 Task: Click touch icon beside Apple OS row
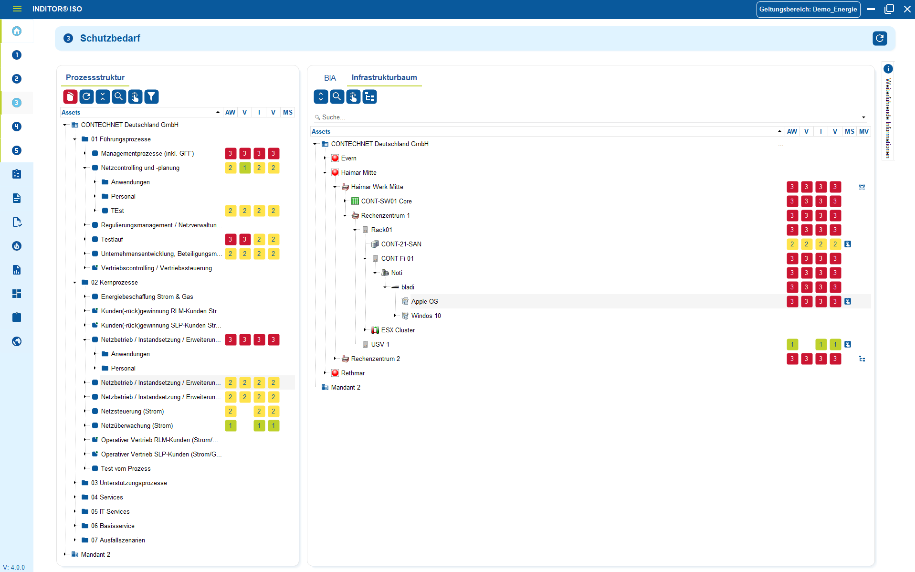click(848, 301)
